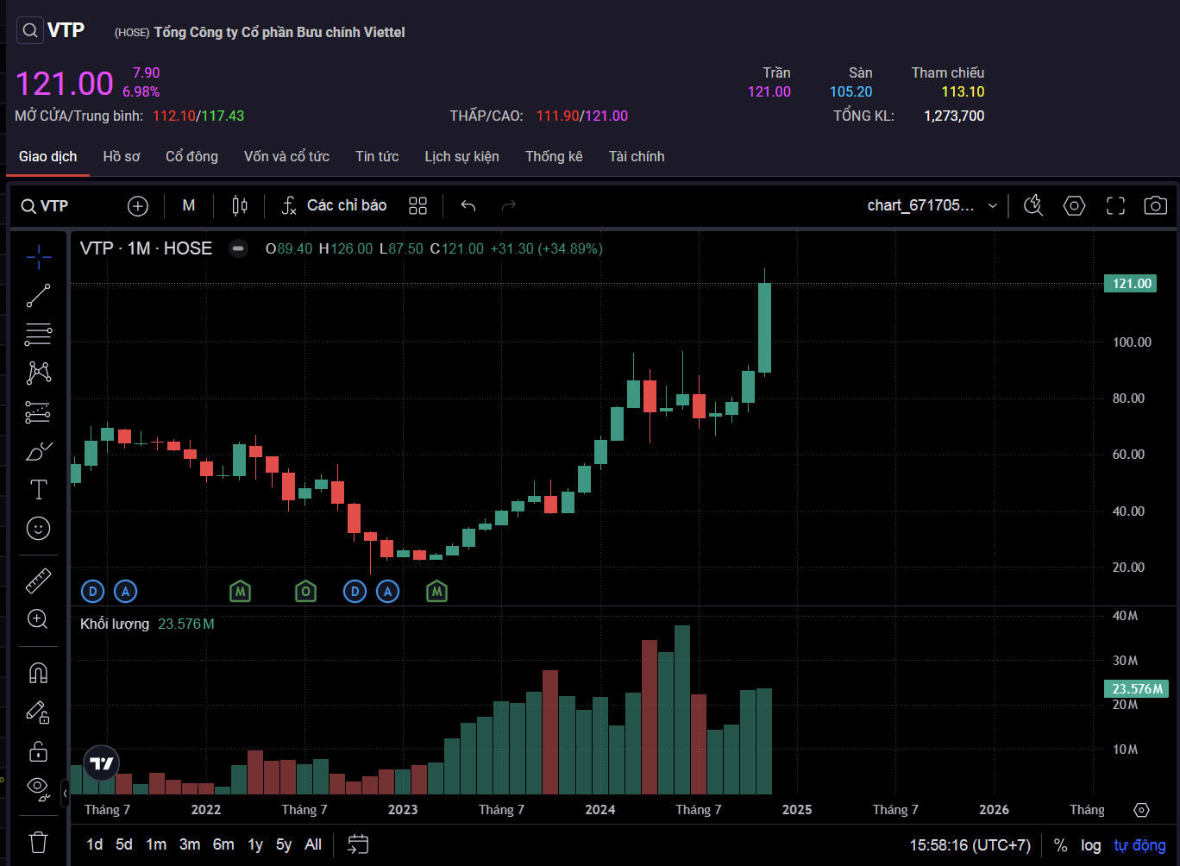Image resolution: width=1180 pixels, height=866 pixels.
Task: Click the first green M event marker
Action: click(x=241, y=592)
